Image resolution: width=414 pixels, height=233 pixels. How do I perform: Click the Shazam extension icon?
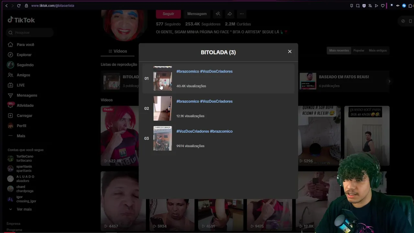point(404,6)
